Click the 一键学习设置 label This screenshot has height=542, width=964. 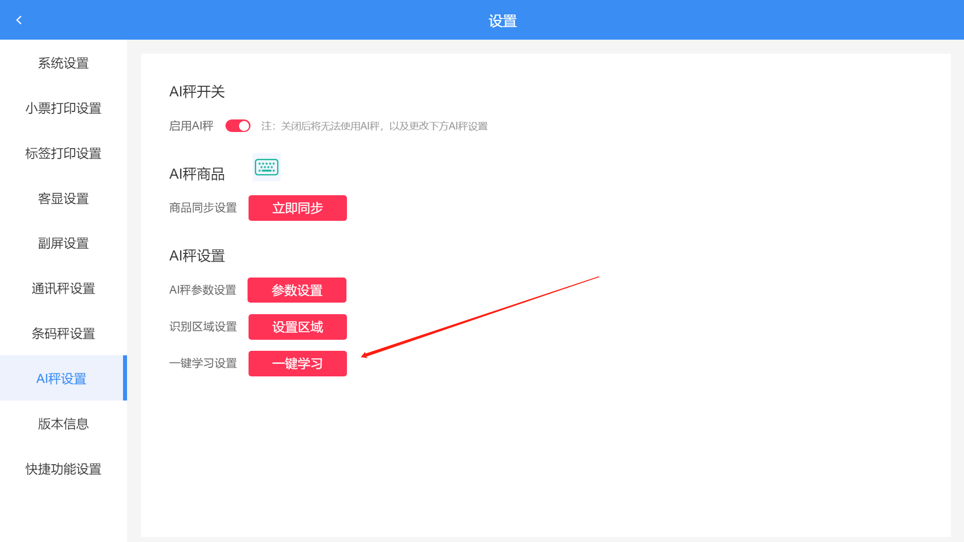(x=203, y=363)
